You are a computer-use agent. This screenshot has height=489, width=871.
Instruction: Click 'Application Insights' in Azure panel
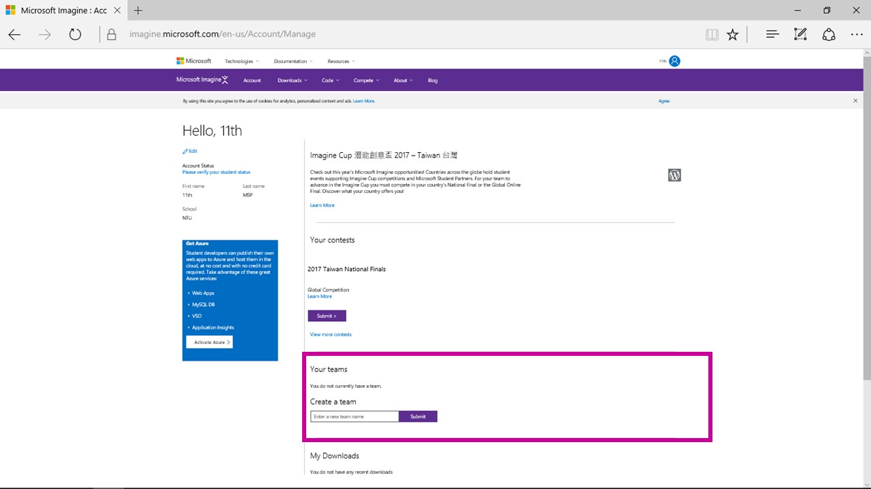tap(213, 327)
